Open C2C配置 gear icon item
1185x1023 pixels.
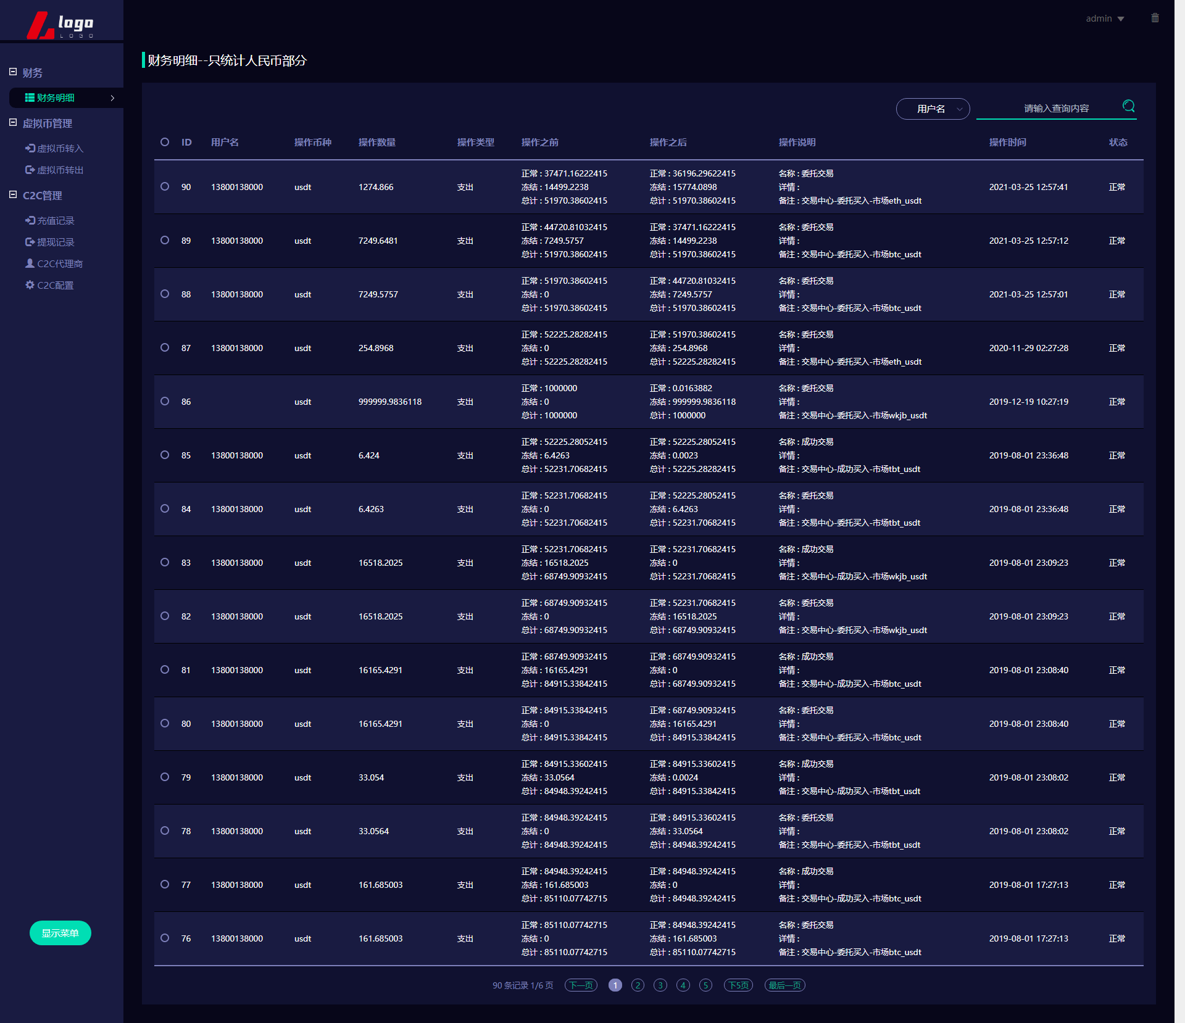(30, 285)
